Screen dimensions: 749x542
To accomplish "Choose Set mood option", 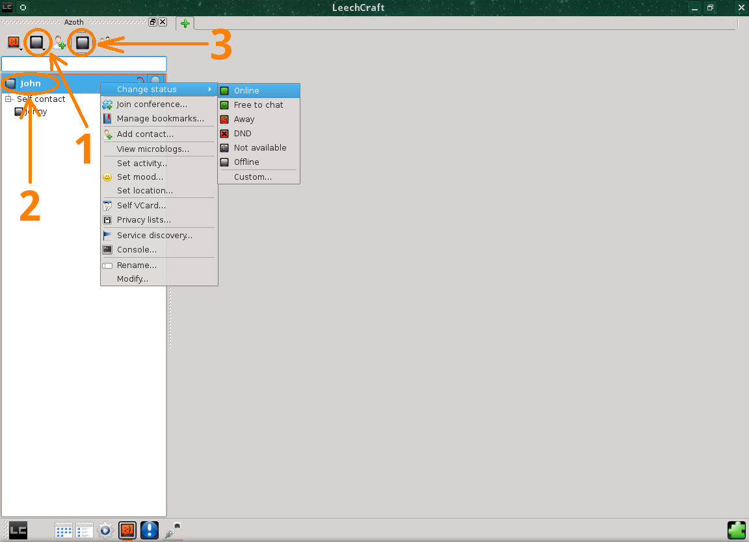I will pos(159,177).
